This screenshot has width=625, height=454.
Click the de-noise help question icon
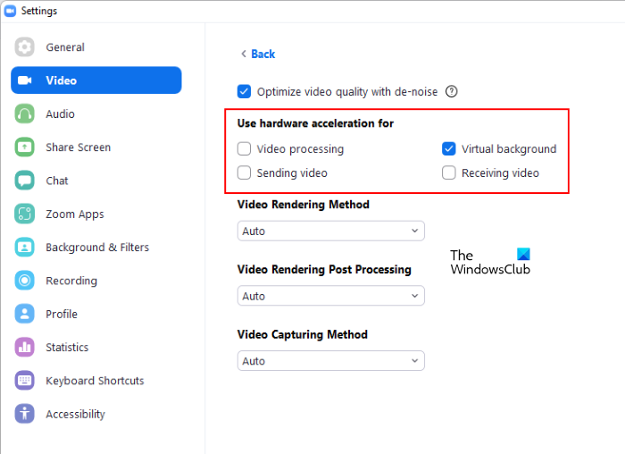pos(452,91)
